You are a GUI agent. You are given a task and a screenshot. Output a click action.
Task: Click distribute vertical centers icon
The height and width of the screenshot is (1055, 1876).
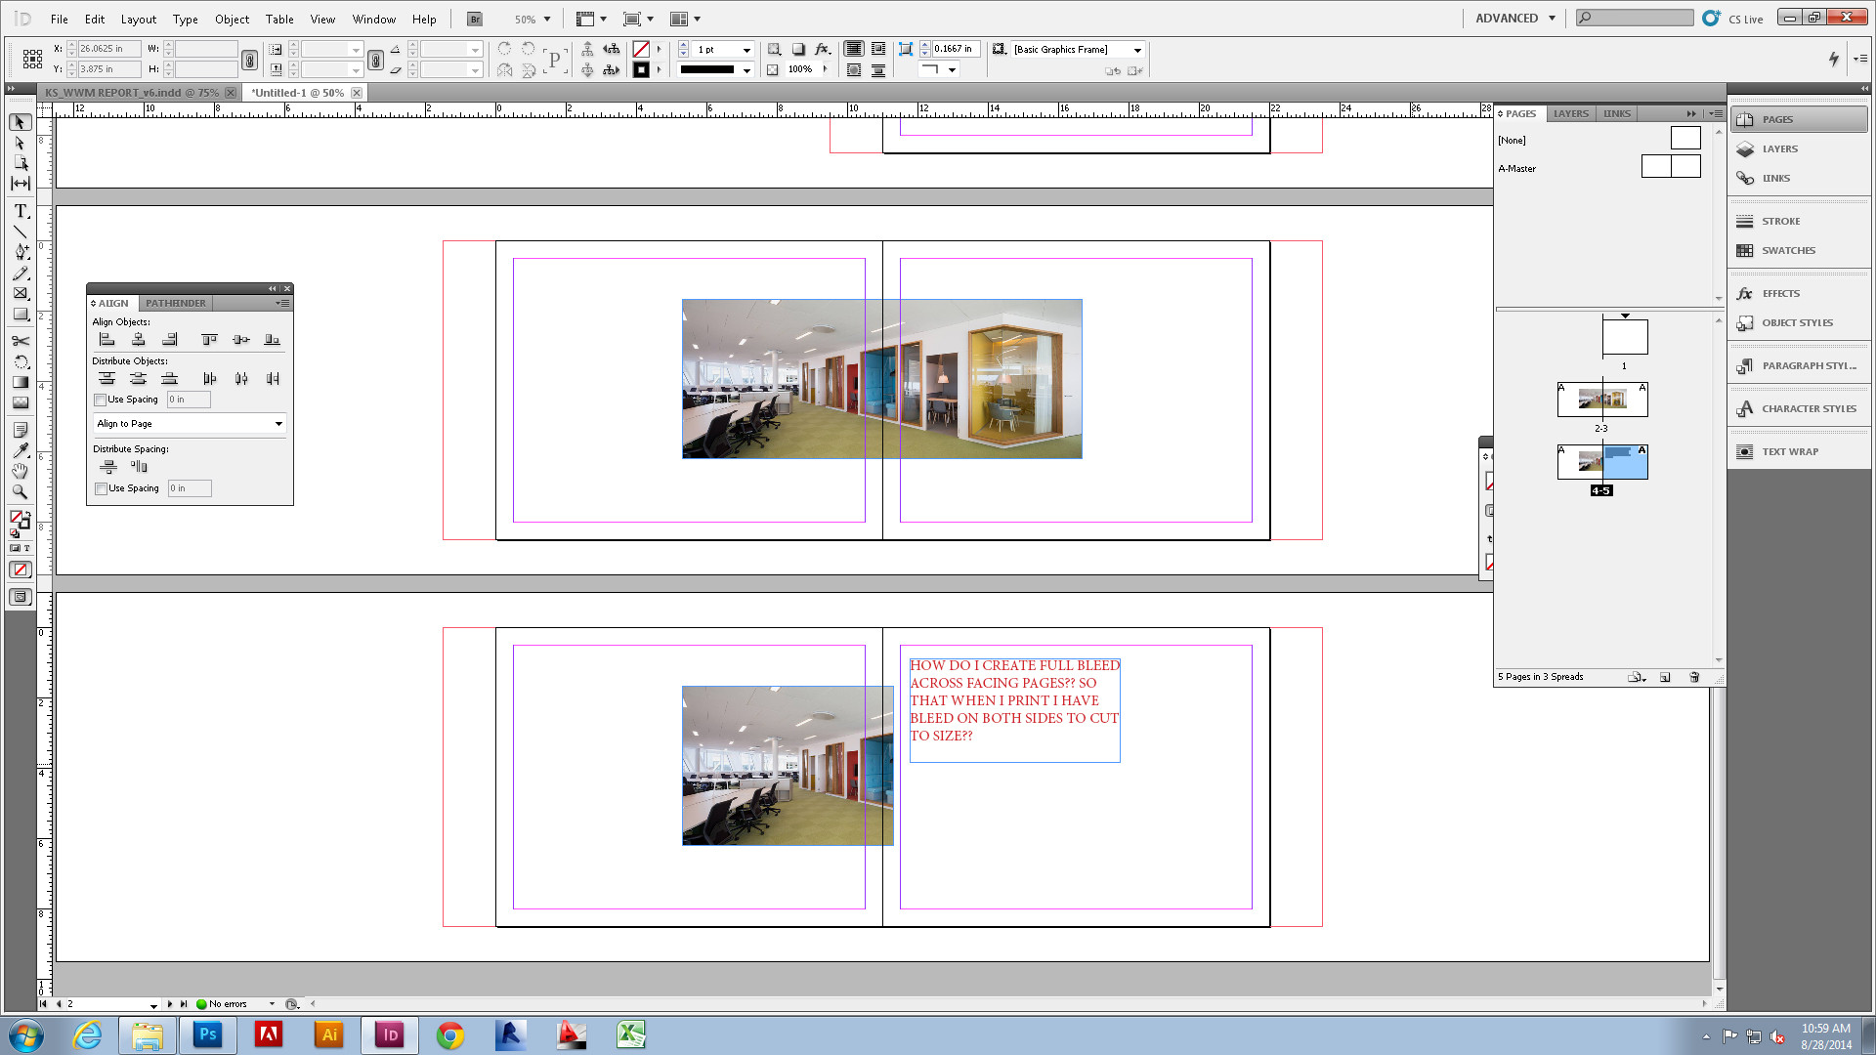tap(139, 379)
